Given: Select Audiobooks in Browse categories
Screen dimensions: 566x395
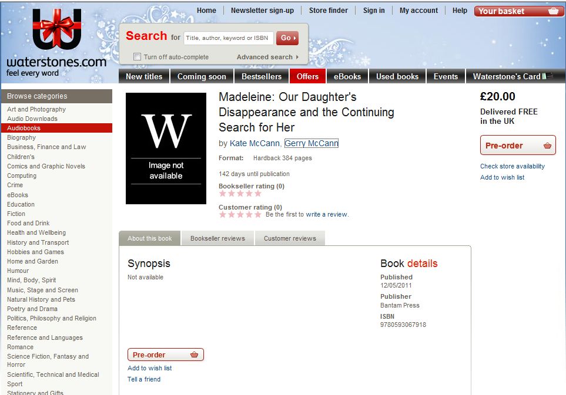Looking at the screenshot, I should click(x=24, y=128).
